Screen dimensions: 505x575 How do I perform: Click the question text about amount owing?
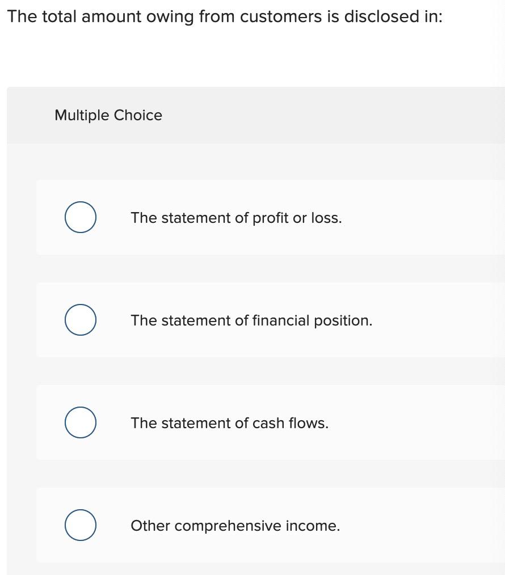pyautogui.click(x=225, y=16)
